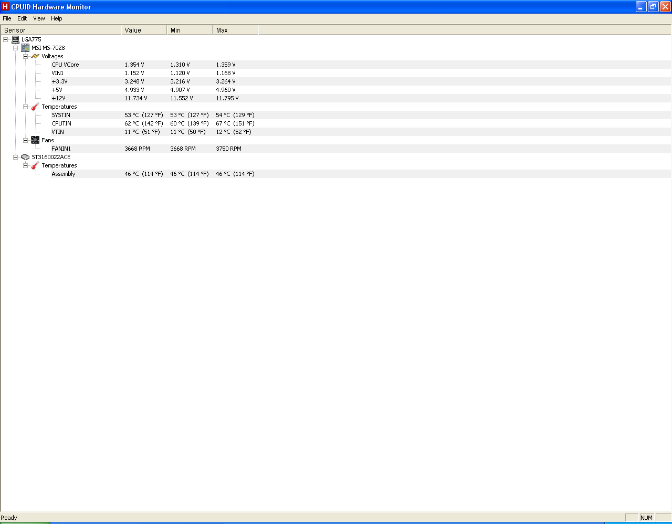Click the Min column header
This screenshot has width=672, height=524.
190,30
